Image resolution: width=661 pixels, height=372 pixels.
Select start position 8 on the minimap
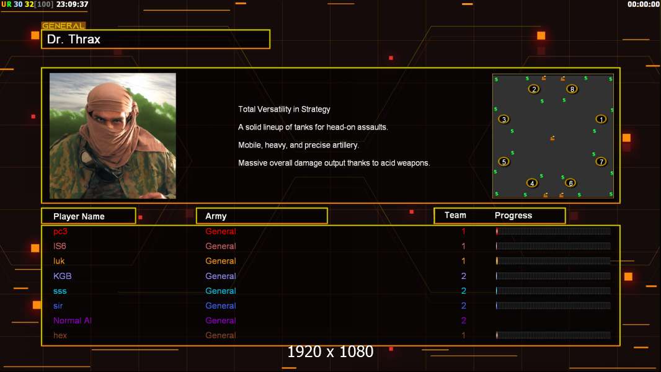pyautogui.click(x=572, y=89)
